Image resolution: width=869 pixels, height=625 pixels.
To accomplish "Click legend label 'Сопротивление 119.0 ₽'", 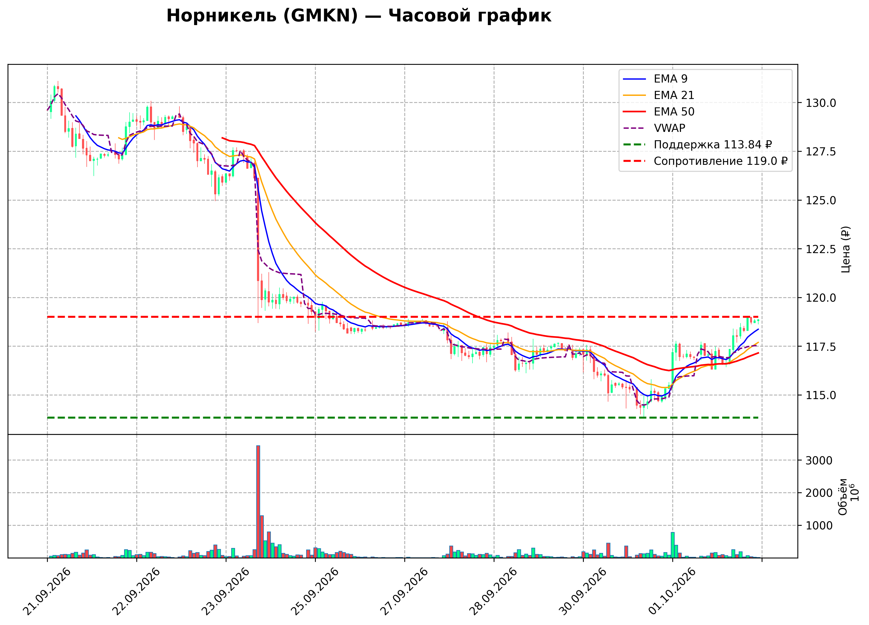I will coord(720,161).
